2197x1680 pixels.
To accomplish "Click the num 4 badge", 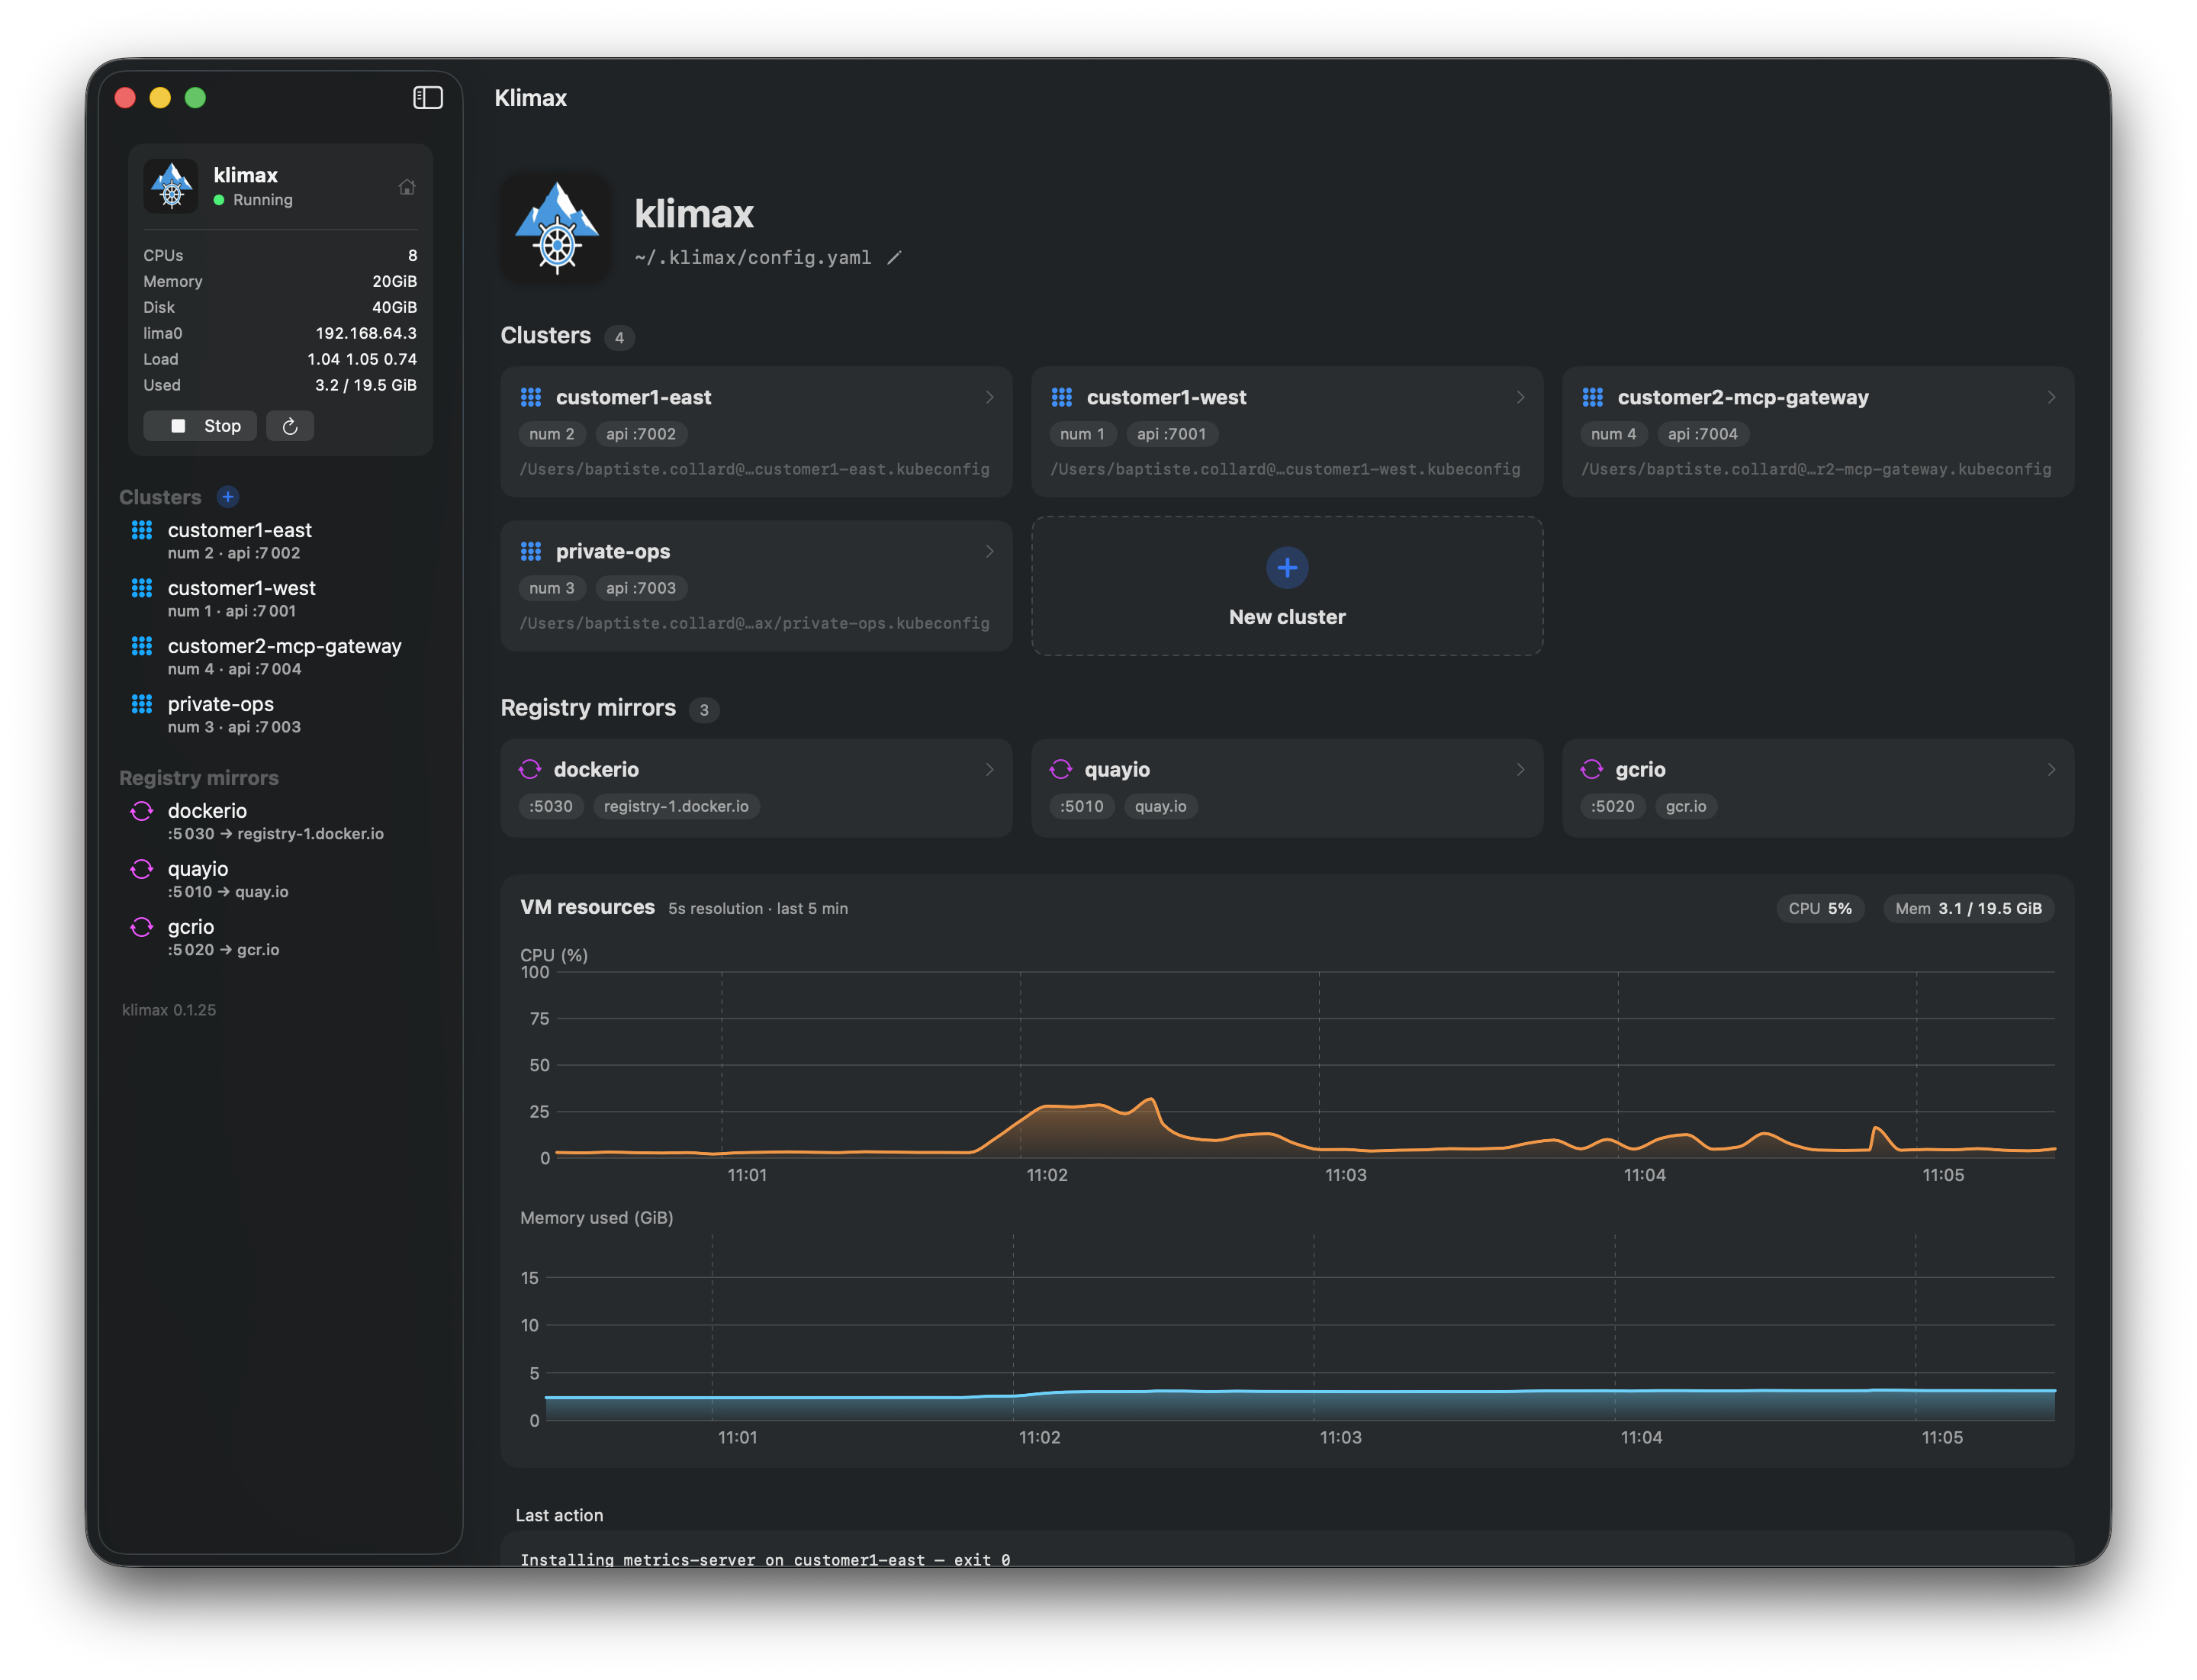I will [x=1614, y=434].
